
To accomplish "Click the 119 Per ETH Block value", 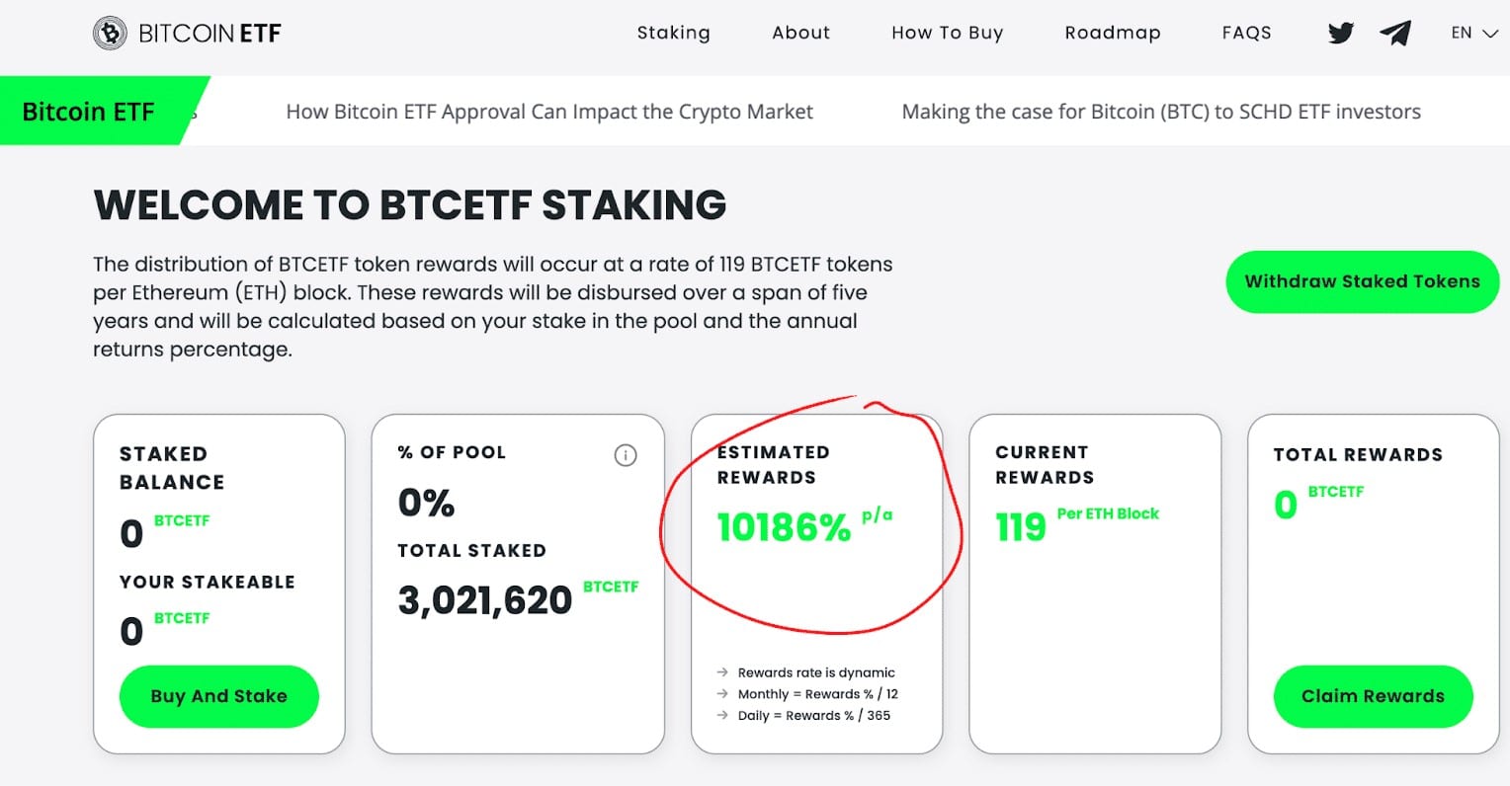I will click(x=1020, y=527).
